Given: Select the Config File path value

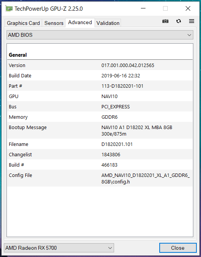Looking at the screenshot, I should pos(145,178).
